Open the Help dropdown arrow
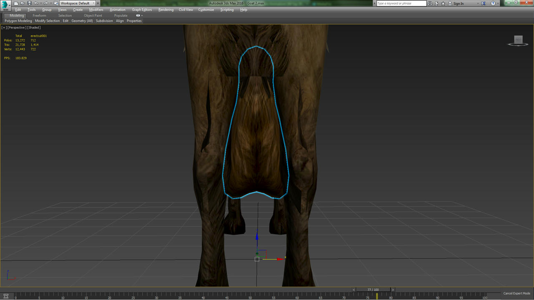This screenshot has width=534, height=300. [x=498, y=3]
